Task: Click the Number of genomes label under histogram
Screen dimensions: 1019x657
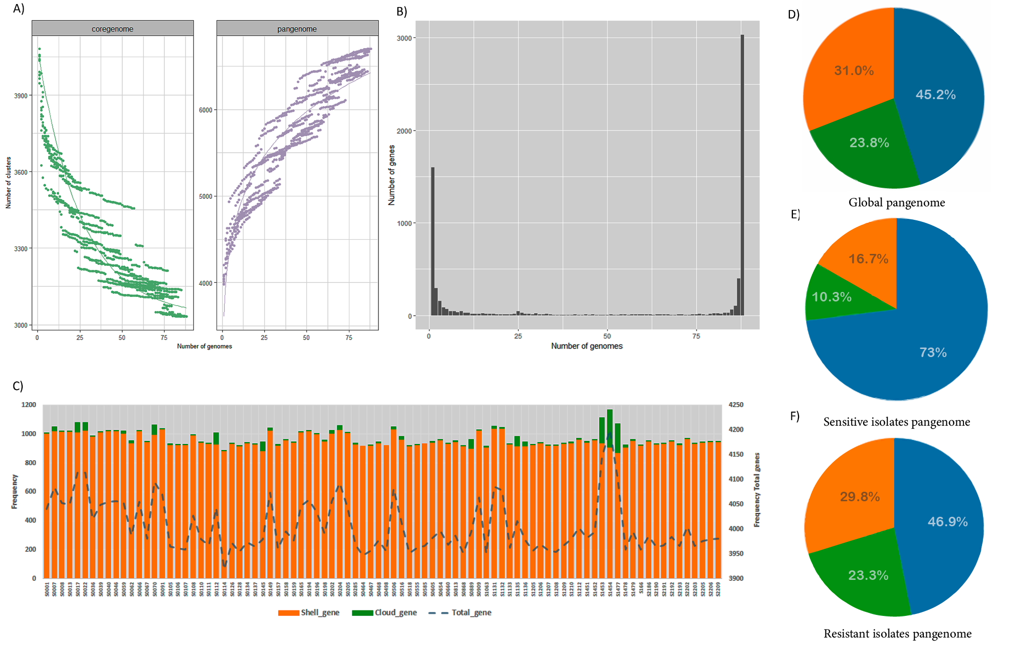Action: 586,346
